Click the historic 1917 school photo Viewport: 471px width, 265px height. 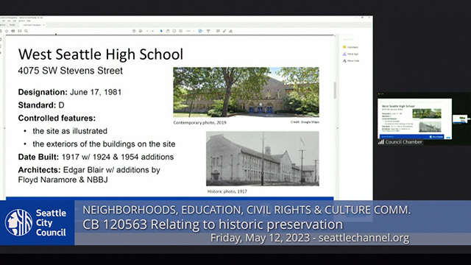[x=263, y=159]
